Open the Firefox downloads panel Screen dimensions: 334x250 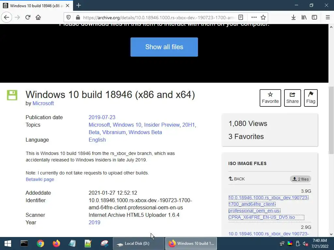[x=294, y=18]
